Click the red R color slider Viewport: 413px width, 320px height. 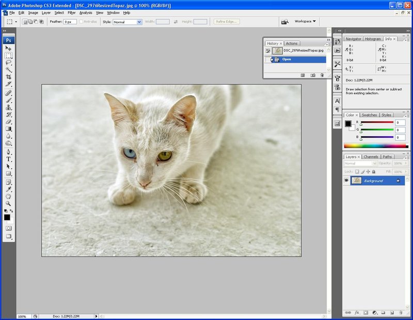pos(377,122)
